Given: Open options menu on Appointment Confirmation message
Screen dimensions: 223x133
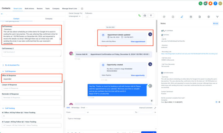Looking at the screenshot, I should (x=149, y=54).
